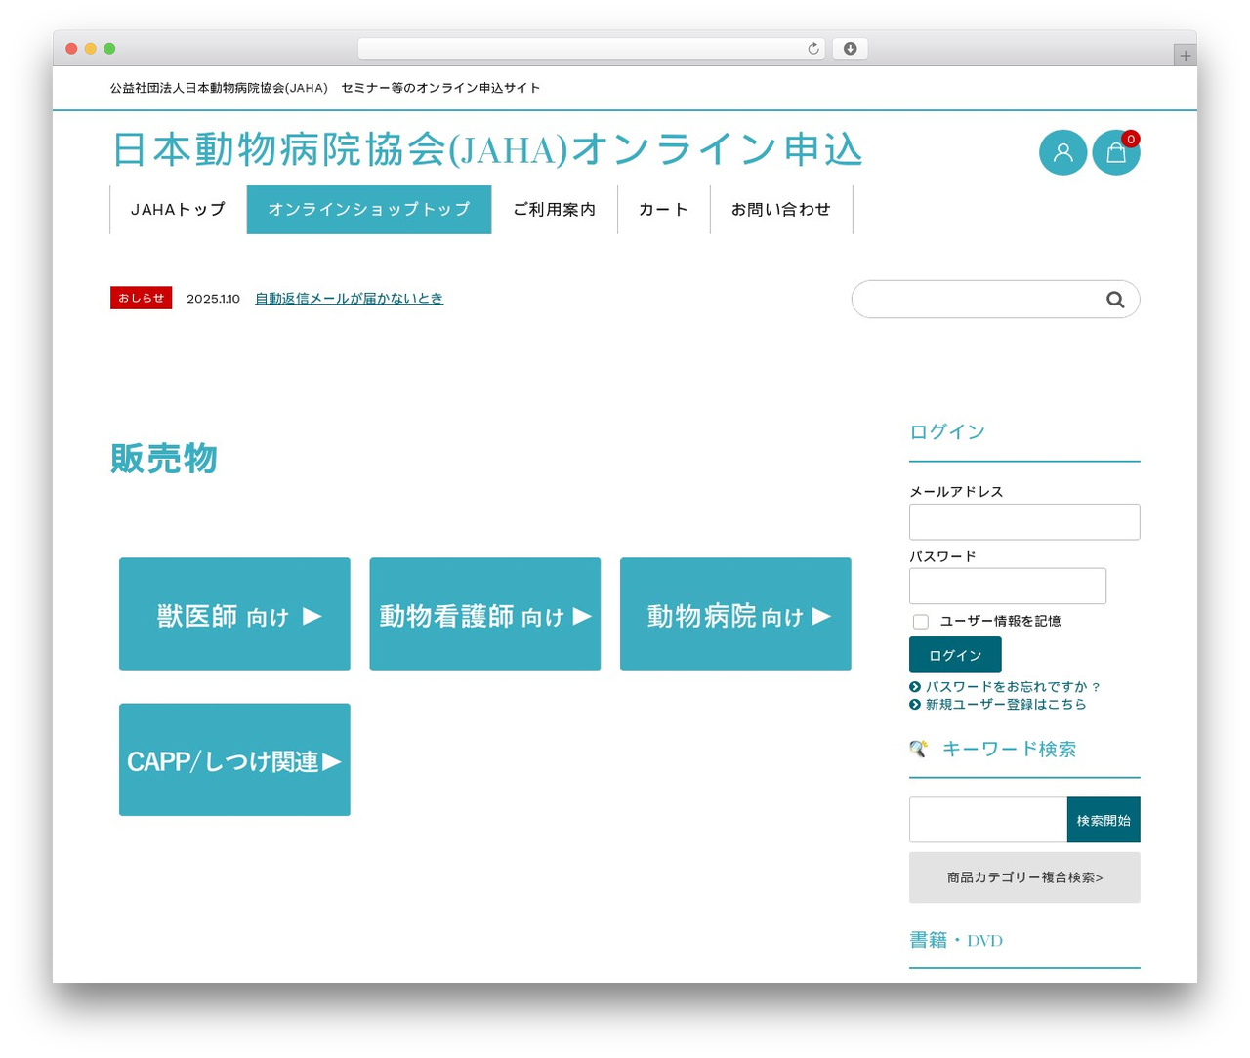Open カート menu item

(x=664, y=210)
